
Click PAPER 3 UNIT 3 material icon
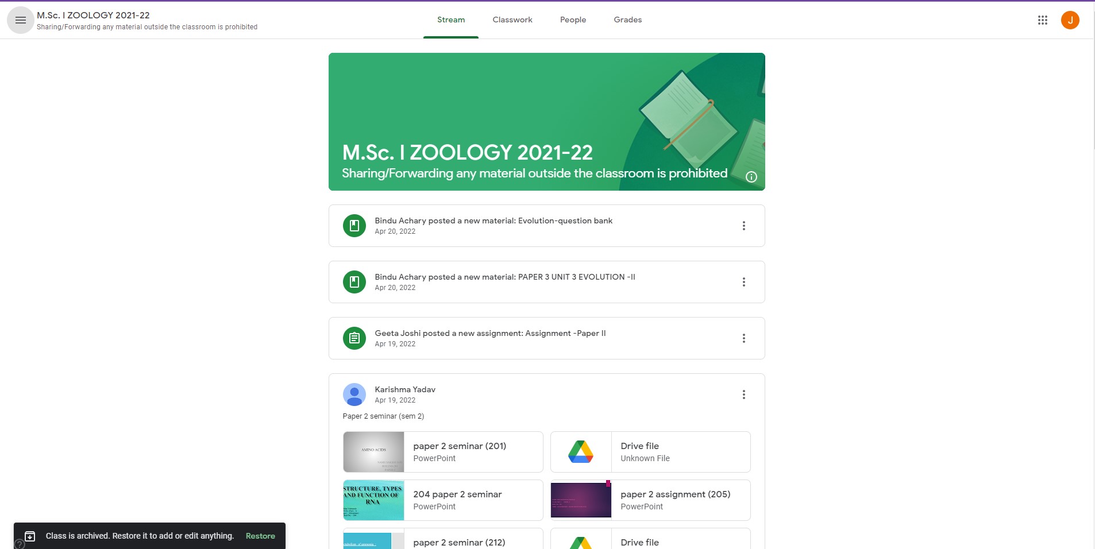354,282
